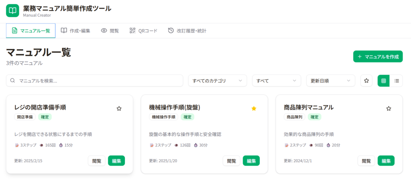This screenshot has height=180, width=411.
Task: Go to the 閲覧 tab
Action: (x=110, y=31)
